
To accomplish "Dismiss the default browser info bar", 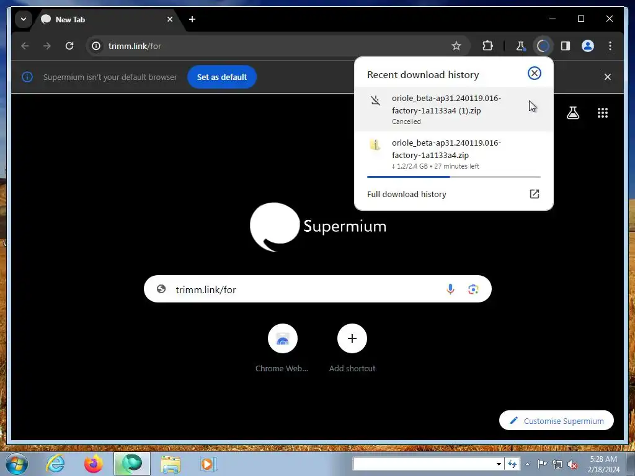I will [608, 77].
